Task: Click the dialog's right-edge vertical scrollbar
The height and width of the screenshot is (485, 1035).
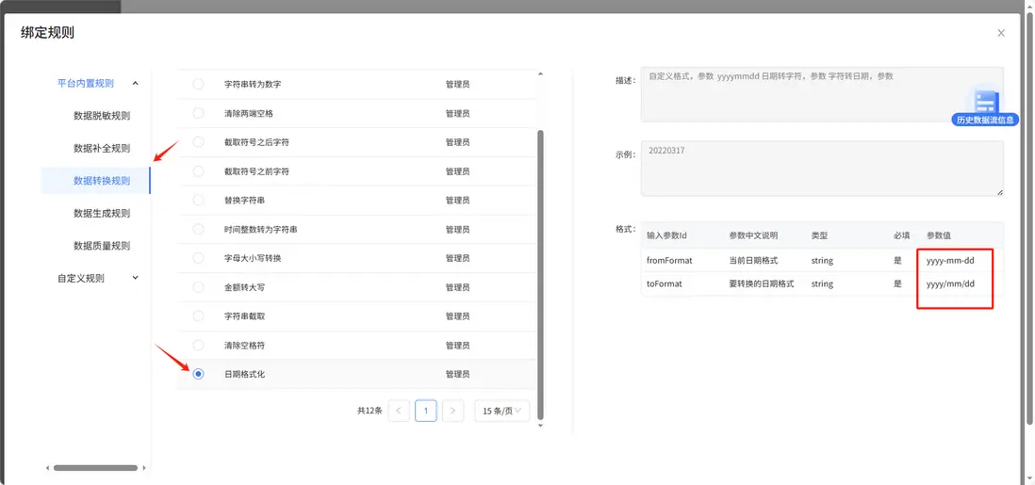Action: [x=1031, y=218]
